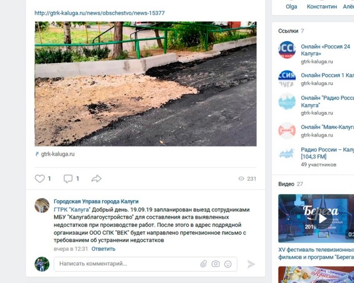Open the emoji smiley picker
The image size is (354, 283).
pos(228,264)
